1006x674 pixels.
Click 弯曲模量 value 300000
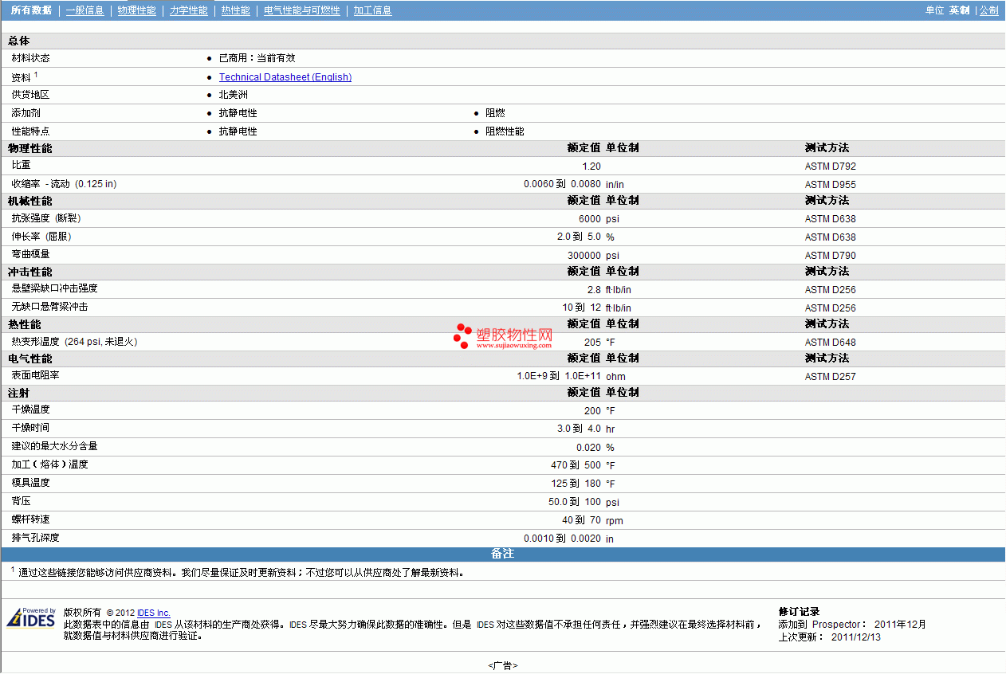point(584,256)
